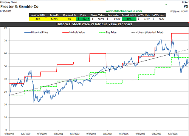The image size is (189, 136).
Task: Select the Growth value 12.0%
Action: tap(54, 19)
